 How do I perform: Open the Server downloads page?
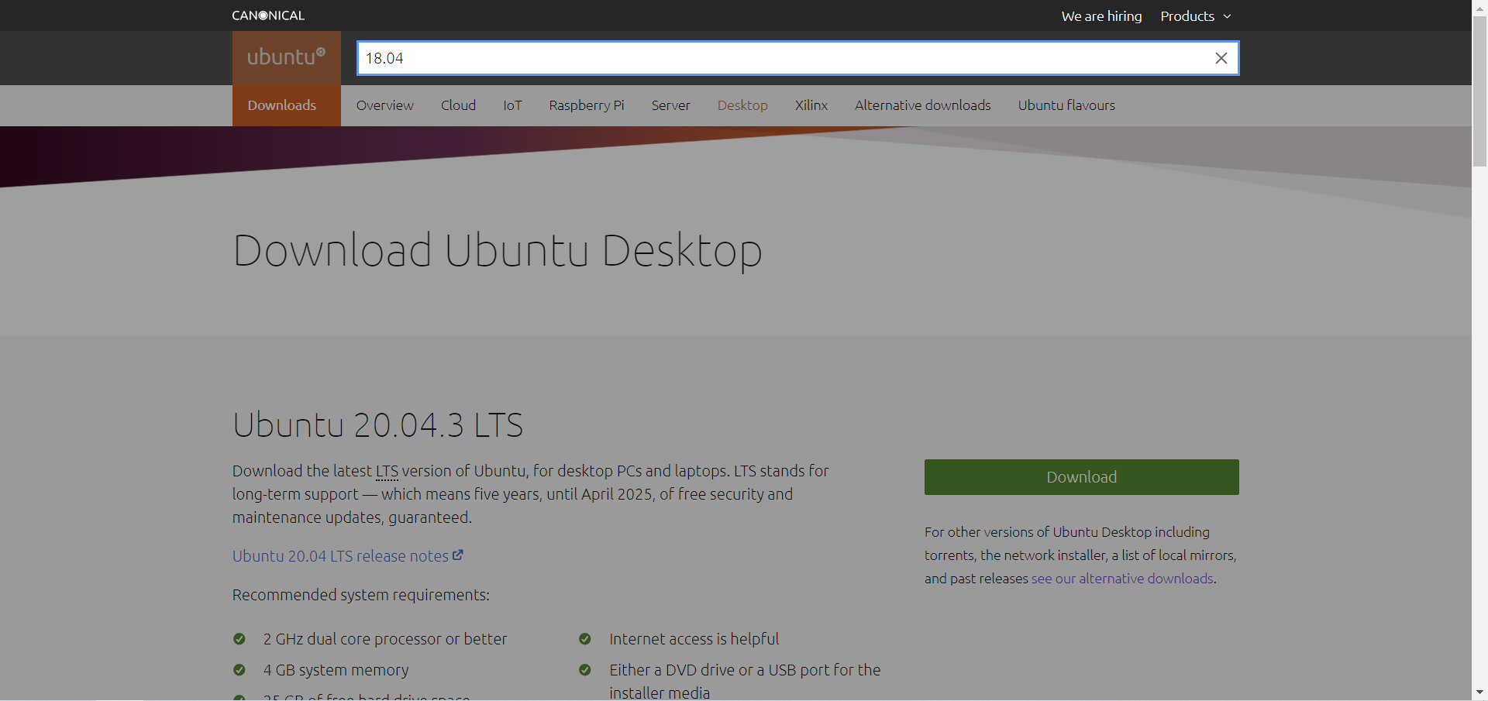[x=670, y=105]
